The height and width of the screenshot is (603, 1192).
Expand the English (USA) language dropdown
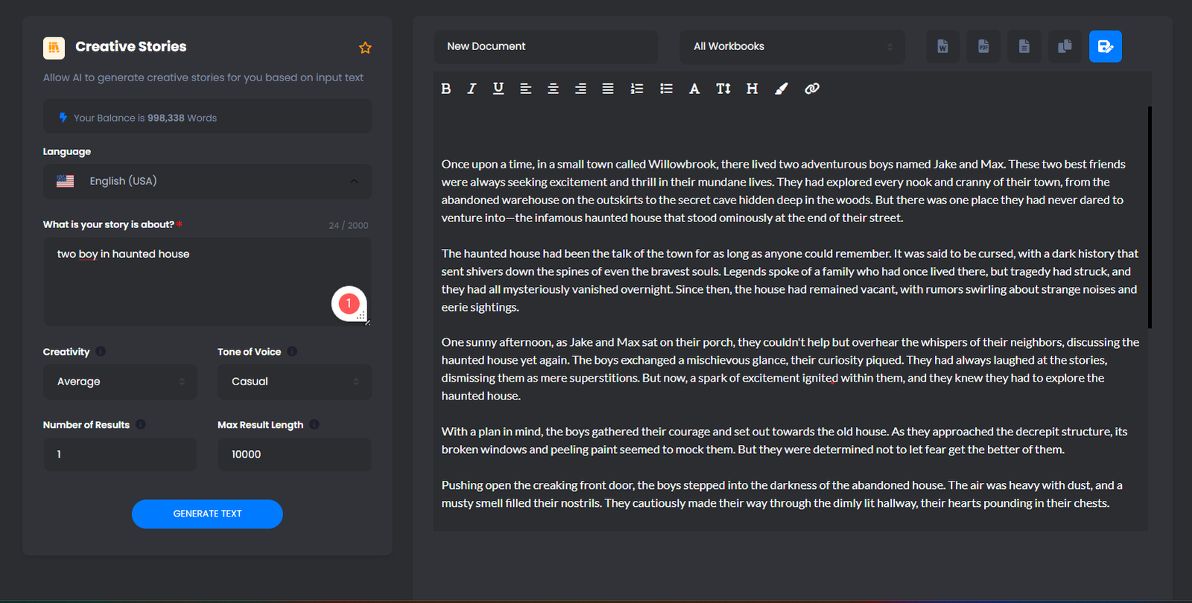pos(207,181)
